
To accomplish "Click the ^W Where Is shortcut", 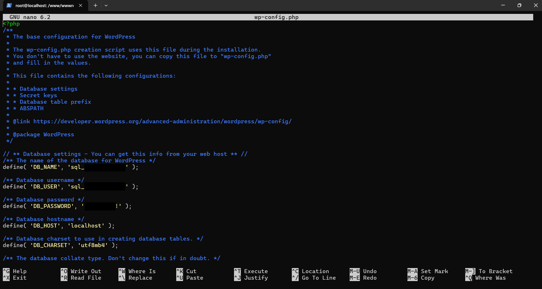I will click(137, 271).
